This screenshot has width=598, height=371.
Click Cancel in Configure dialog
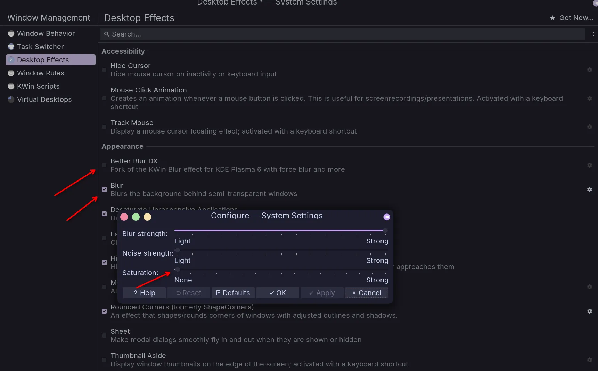[367, 293]
